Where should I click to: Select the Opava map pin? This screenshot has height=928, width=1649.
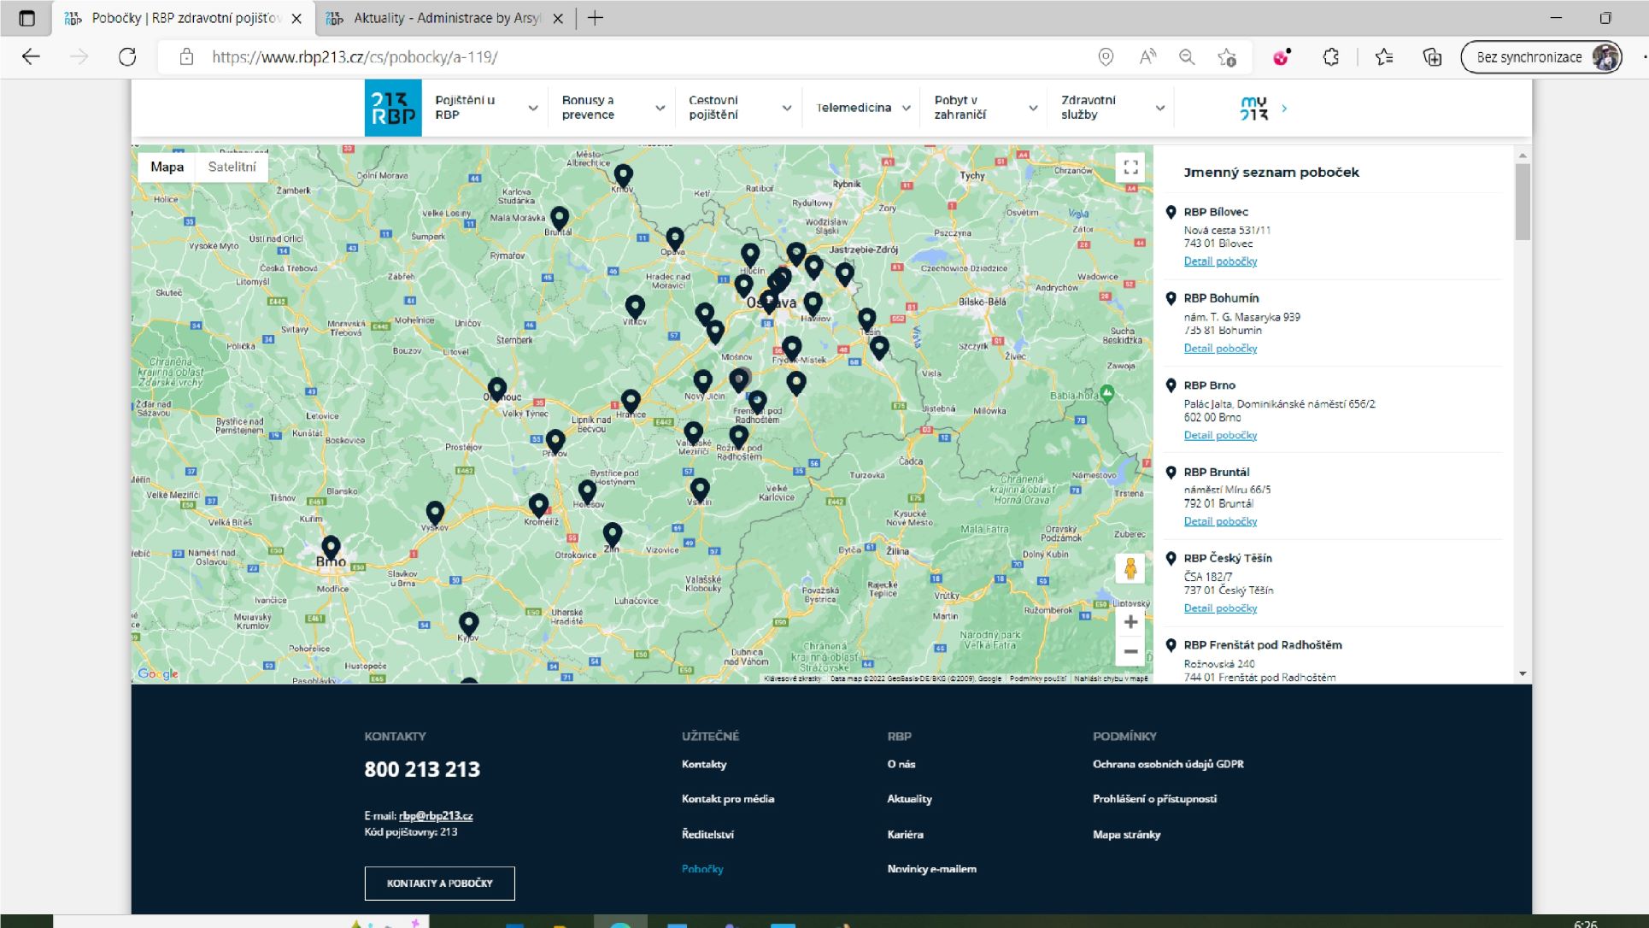tap(675, 239)
